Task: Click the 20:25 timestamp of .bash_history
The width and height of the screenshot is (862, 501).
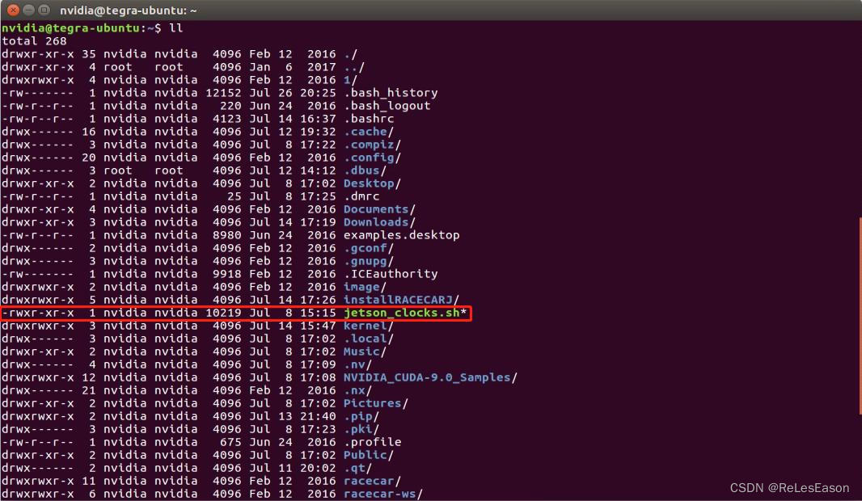Action: [x=318, y=93]
